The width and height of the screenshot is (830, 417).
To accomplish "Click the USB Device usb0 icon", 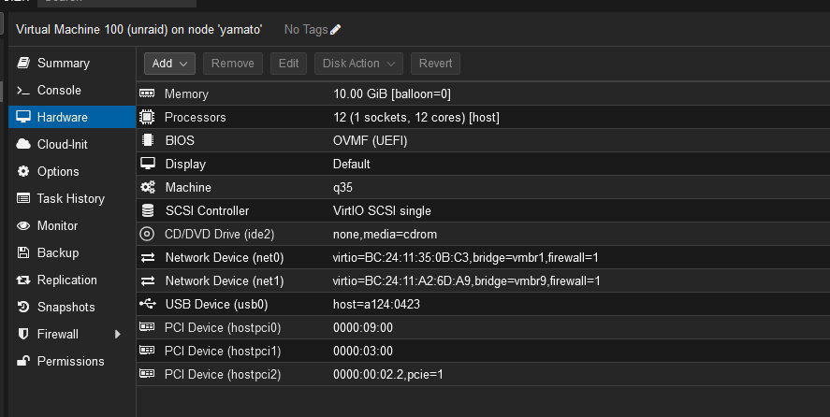I will click(148, 304).
